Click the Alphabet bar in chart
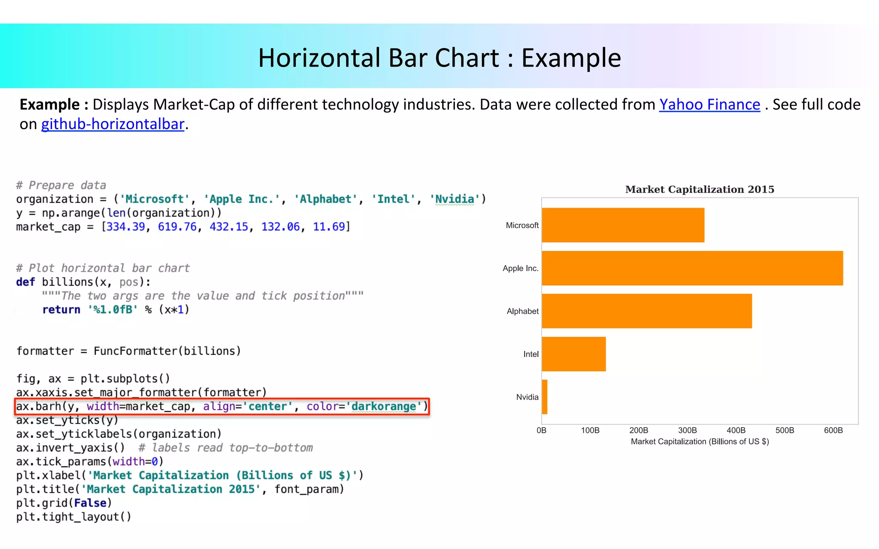879x549 pixels. [x=646, y=311]
